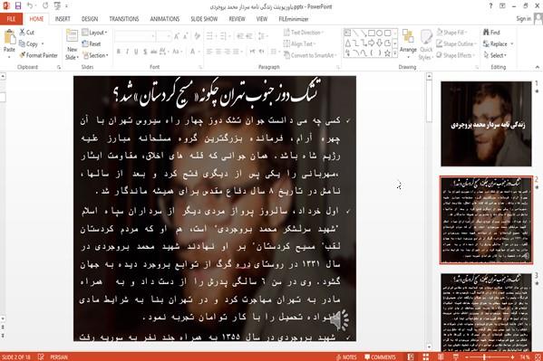This screenshot has height=361, width=543.
Task: Switch to the DESIGN ribbon tab
Action: click(90, 19)
